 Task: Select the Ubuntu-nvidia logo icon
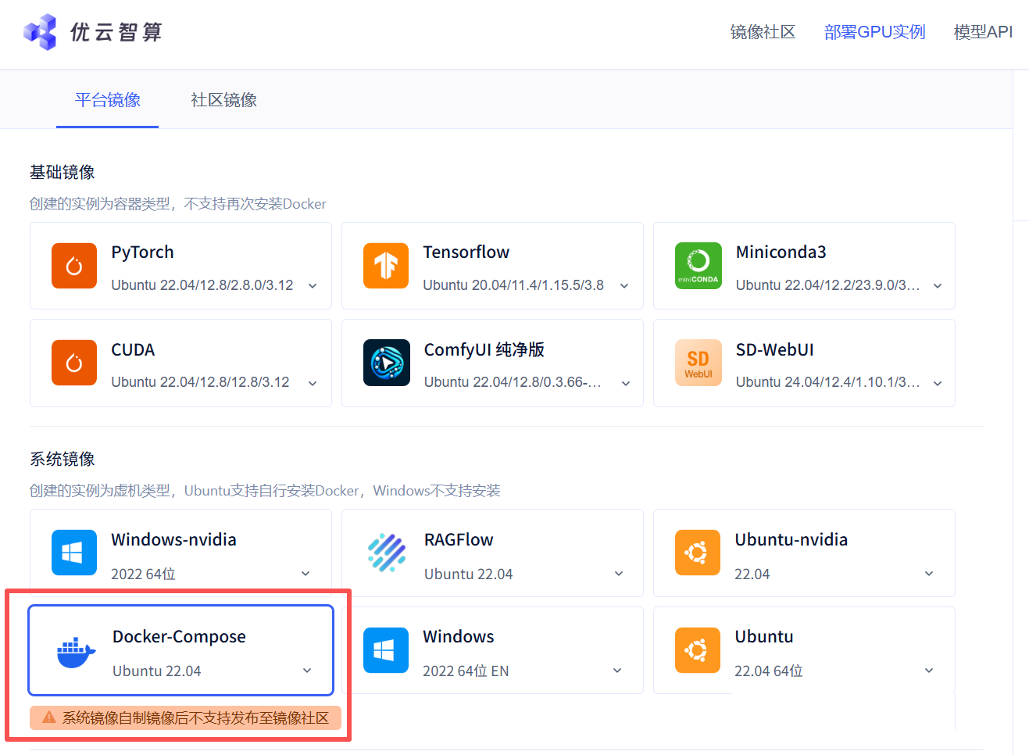(x=698, y=553)
